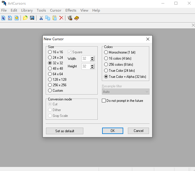Click the Help book toolbar icon

point(77,18)
